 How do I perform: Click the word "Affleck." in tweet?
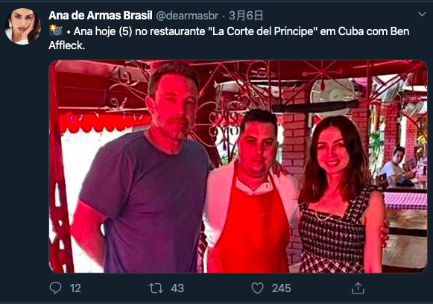67,45
